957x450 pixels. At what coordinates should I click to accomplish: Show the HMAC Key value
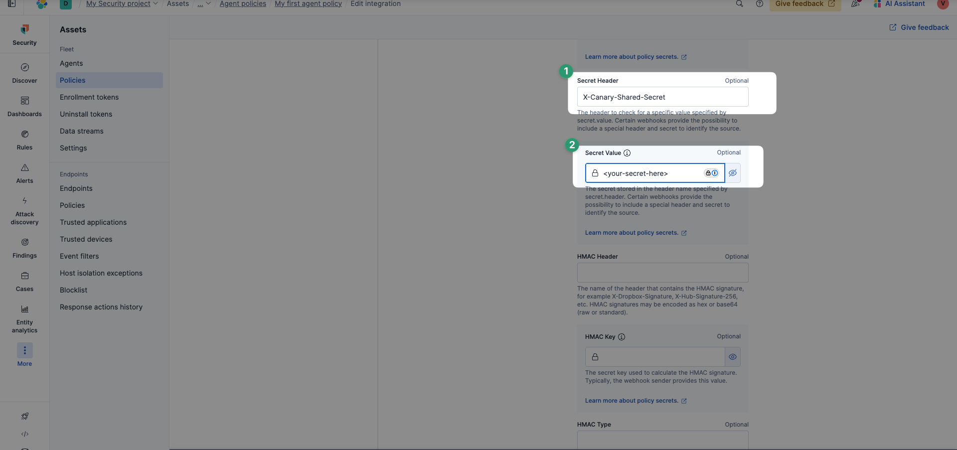732,357
